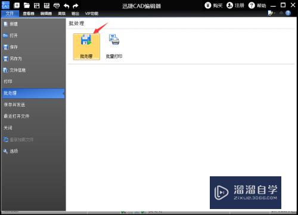Click the New file icon in title bar
This screenshot has width=298, height=215.
point(17,5)
